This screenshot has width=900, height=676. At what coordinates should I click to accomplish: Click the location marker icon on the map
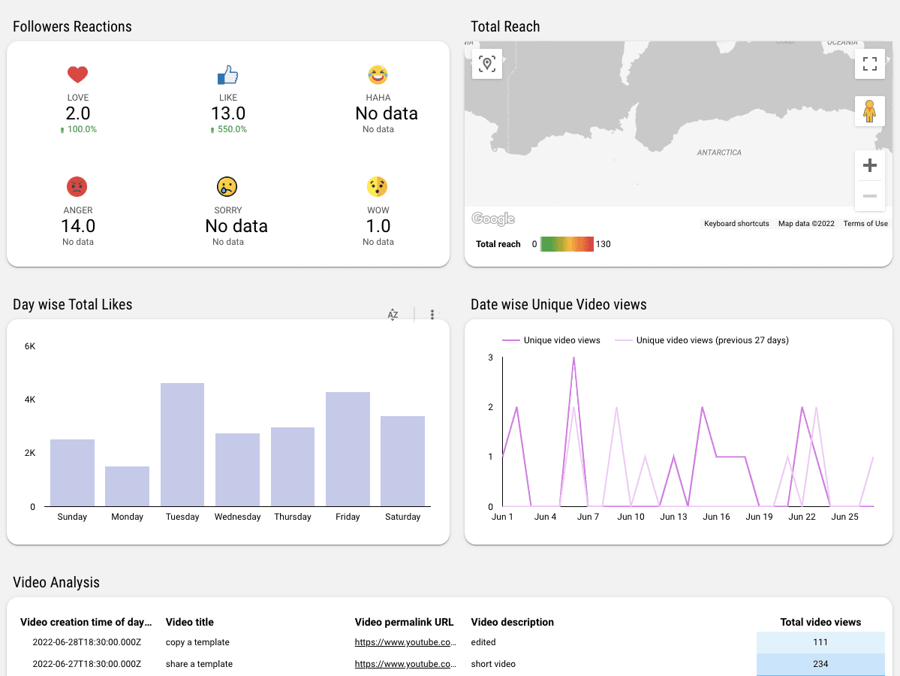(x=486, y=65)
